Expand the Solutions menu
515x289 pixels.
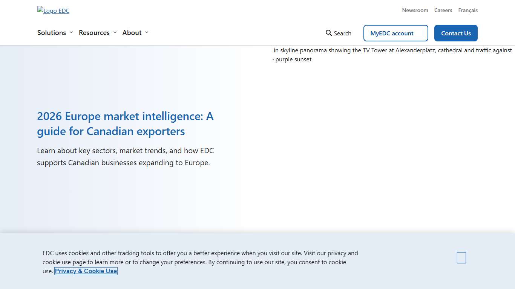pyautogui.click(x=52, y=33)
